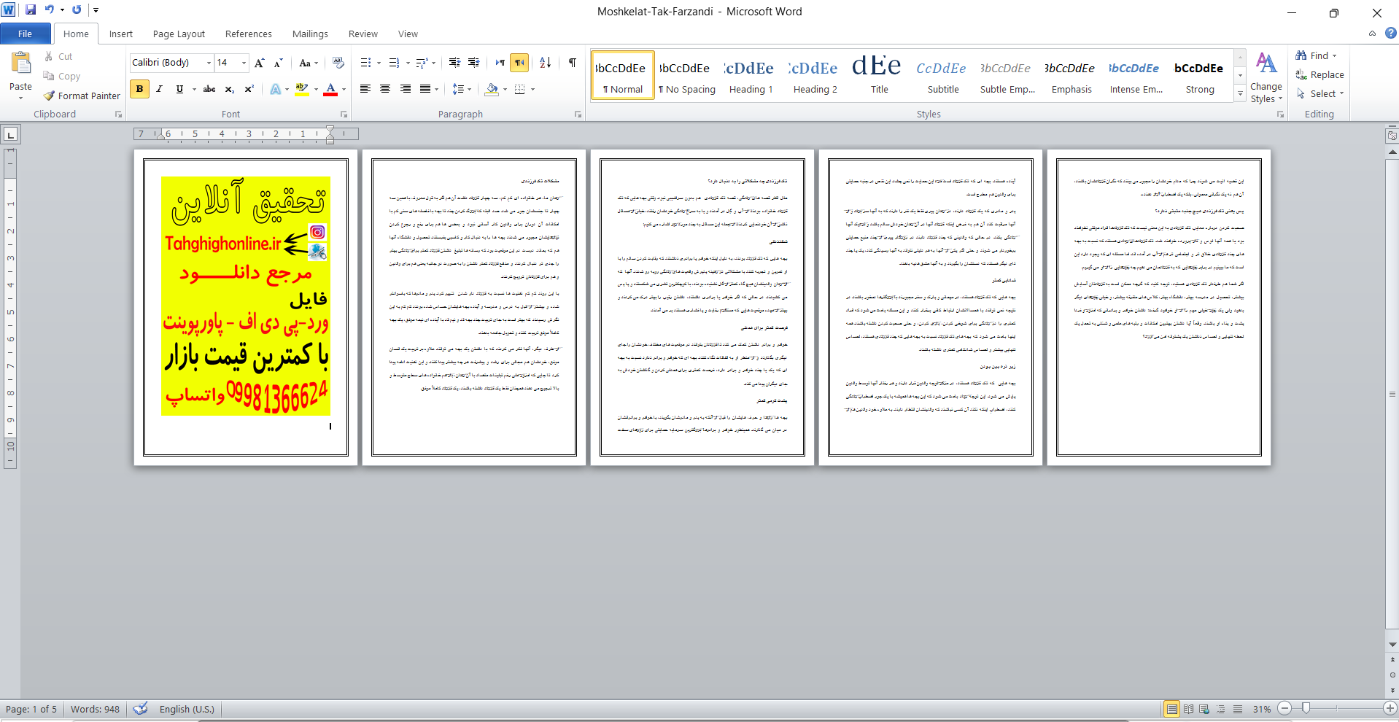The height and width of the screenshot is (722, 1399).
Task: Click the Undo icon in quick access toolbar
Action: tap(50, 10)
